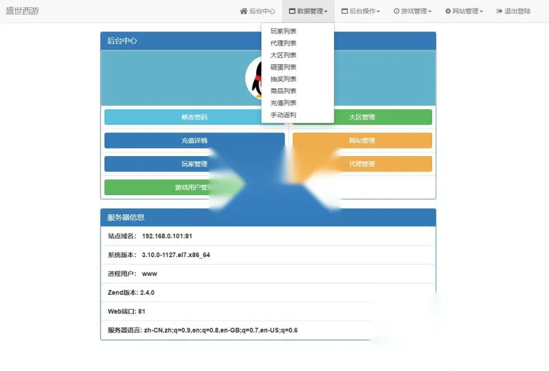Click the window icon beside 数据管理
549x371 pixels.
point(292,11)
